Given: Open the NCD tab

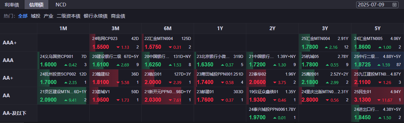Looking at the screenshot, I should point(61,5).
